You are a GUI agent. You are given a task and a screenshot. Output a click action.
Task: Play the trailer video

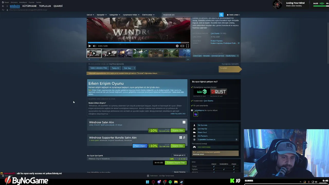coord(89,46)
